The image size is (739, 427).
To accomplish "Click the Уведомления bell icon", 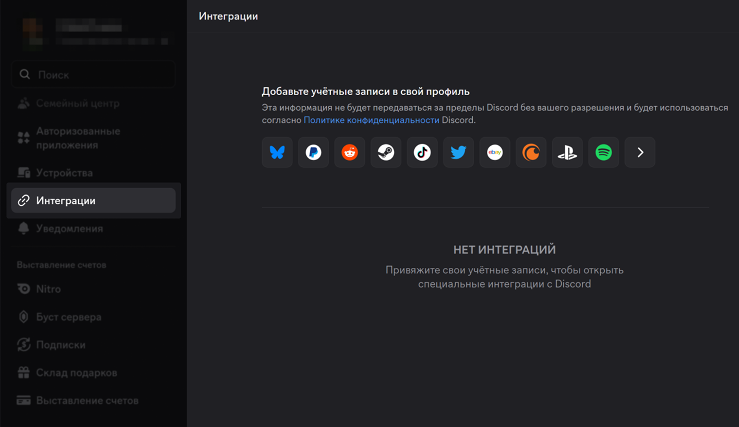I will click(x=23, y=228).
